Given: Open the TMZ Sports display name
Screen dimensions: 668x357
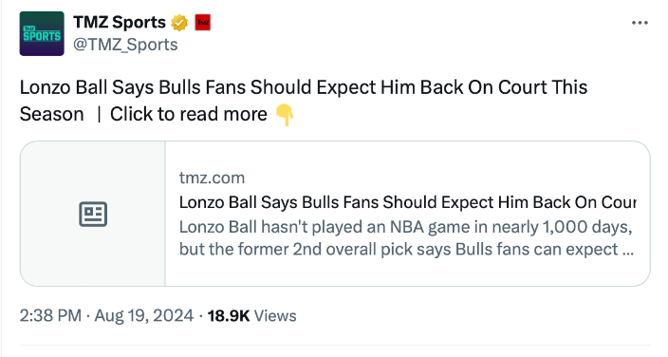Looking at the screenshot, I should tap(120, 22).
